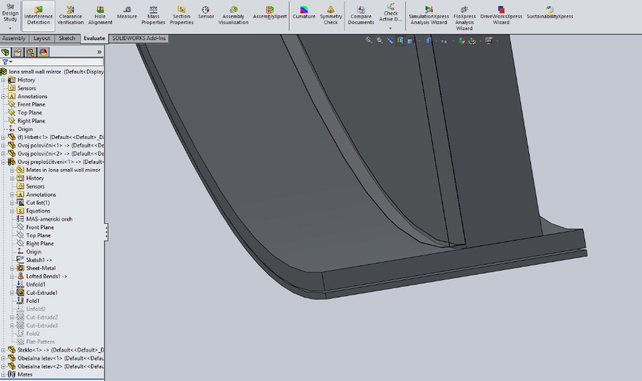Image resolution: width=642 pixels, height=381 pixels.
Task: Expand top-level Annotations folder
Action: pyautogui.click(x=3, y=96)
